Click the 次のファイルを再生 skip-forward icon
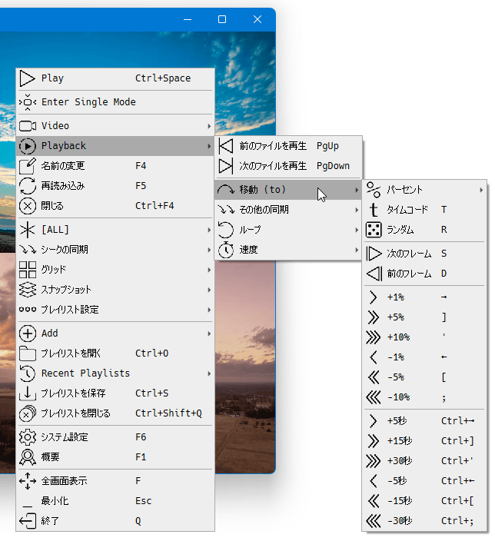The image size is (495, 541). click(226, 166)
